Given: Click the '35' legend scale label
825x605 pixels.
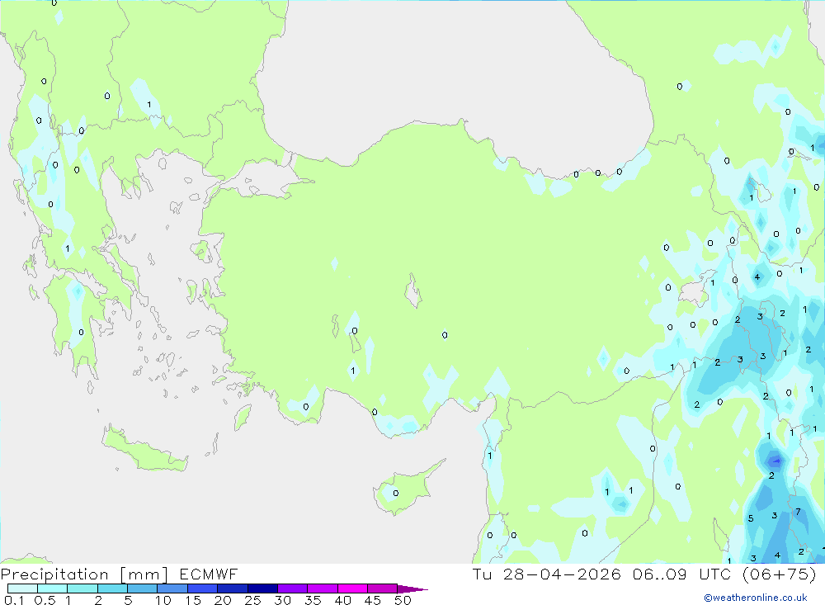Looking at the screenshot, I should pyautogui.click(x=313, y=600).
